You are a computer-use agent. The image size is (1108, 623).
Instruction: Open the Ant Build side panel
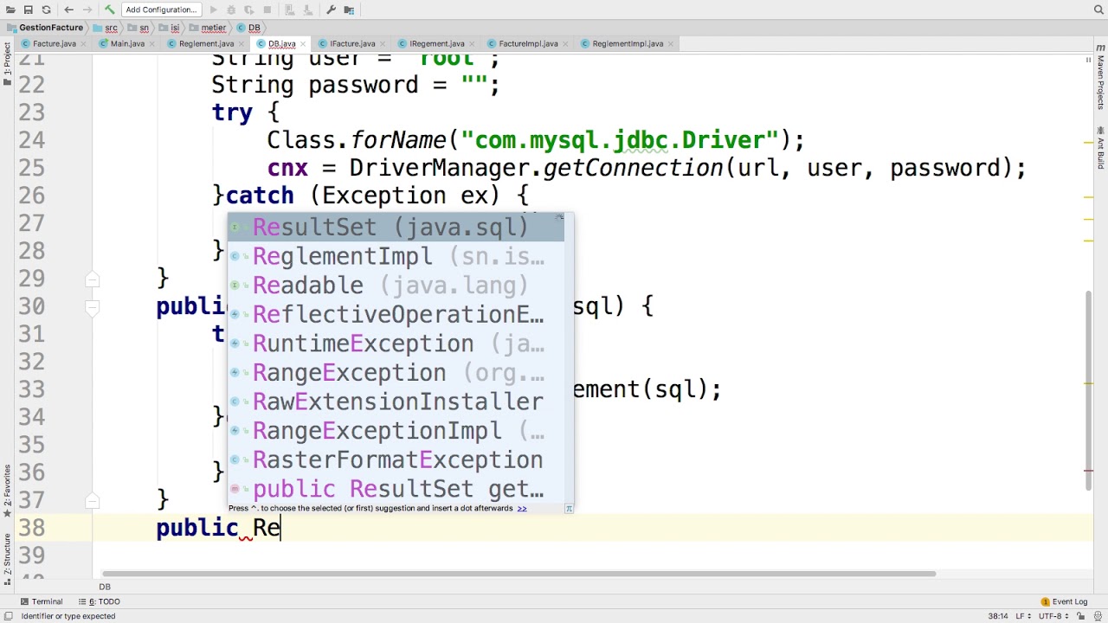click(1101, 148)
